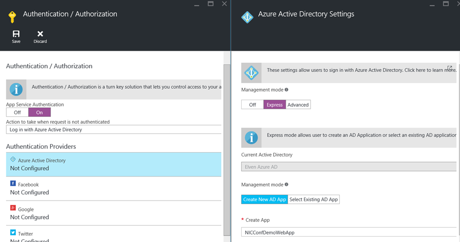460x242 pixels.
Task: Click the Create App name field
Action: point(349,232)
